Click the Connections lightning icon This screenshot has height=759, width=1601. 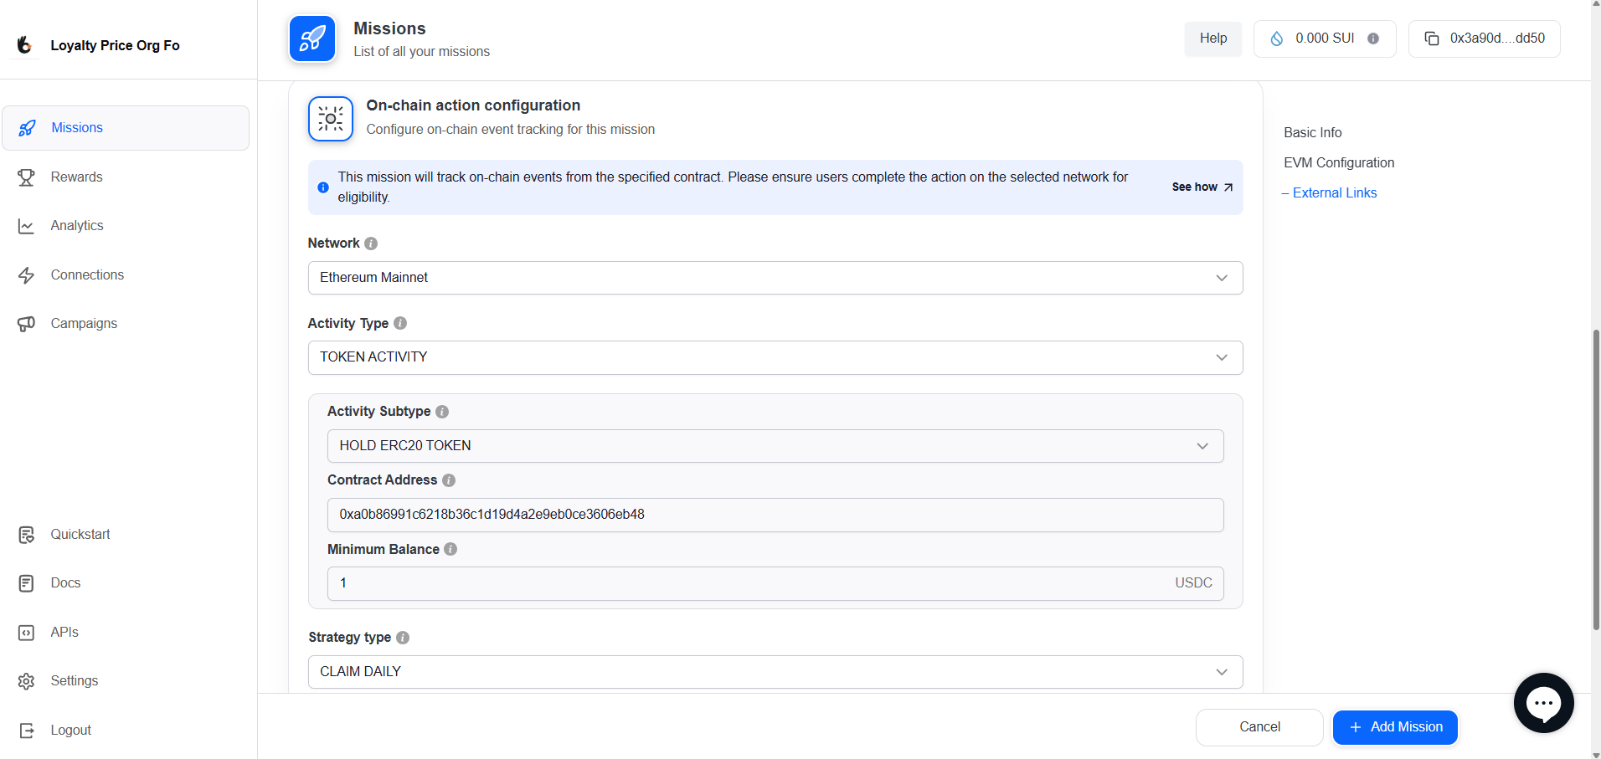coord(27,275)
